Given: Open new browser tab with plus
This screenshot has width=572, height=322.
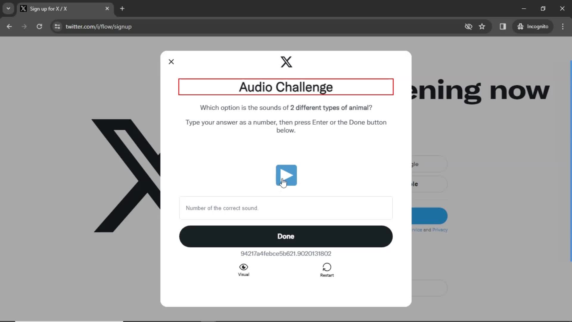Looking at the screenshot, I should (122, 9).
